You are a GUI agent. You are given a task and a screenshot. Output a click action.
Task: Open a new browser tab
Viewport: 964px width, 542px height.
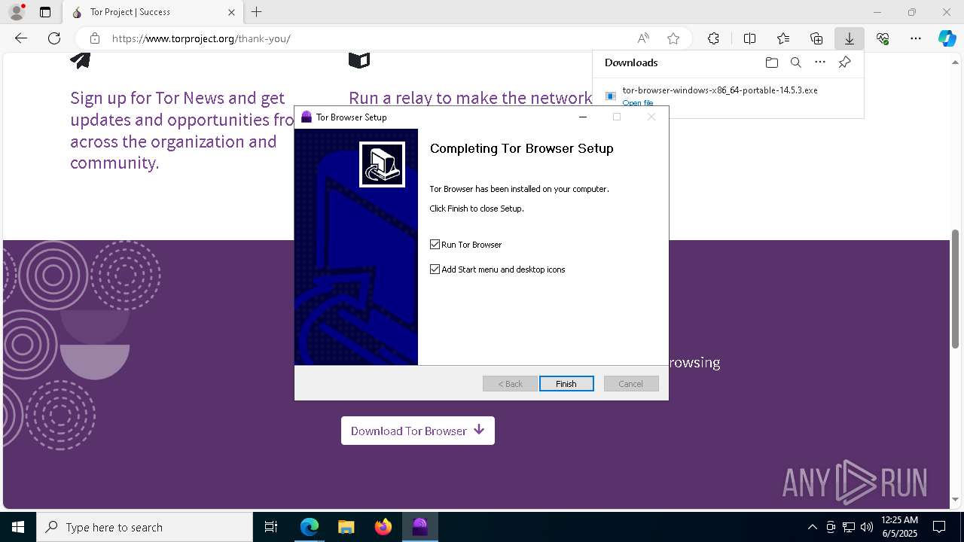pyautogui.click(x=257, y=12)
